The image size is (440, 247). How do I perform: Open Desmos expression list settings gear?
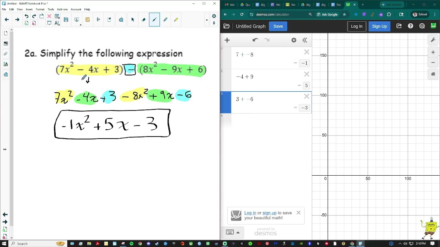coord(294,40)
